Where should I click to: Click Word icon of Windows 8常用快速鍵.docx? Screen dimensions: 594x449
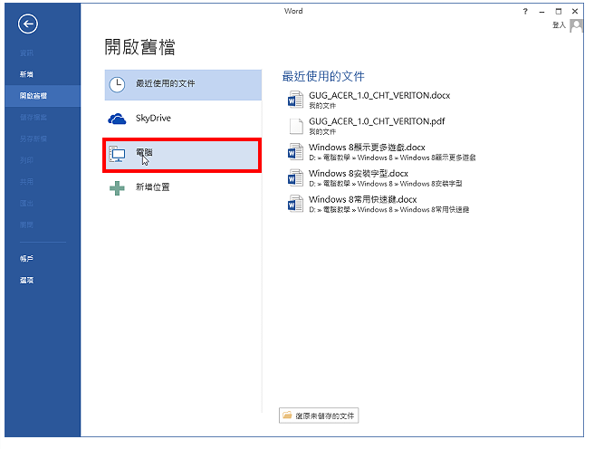coord(295,204)
